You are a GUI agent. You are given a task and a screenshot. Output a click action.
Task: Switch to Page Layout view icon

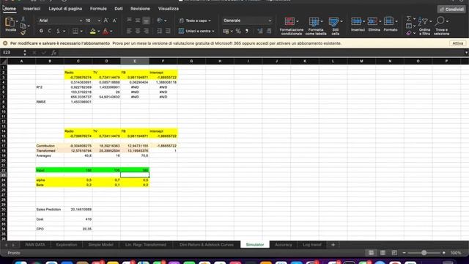383,253
